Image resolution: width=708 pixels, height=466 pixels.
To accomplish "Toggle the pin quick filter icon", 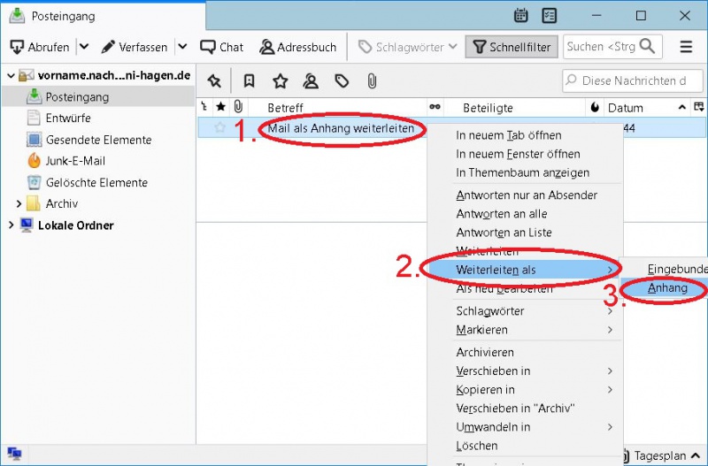I will coord(214,81).
